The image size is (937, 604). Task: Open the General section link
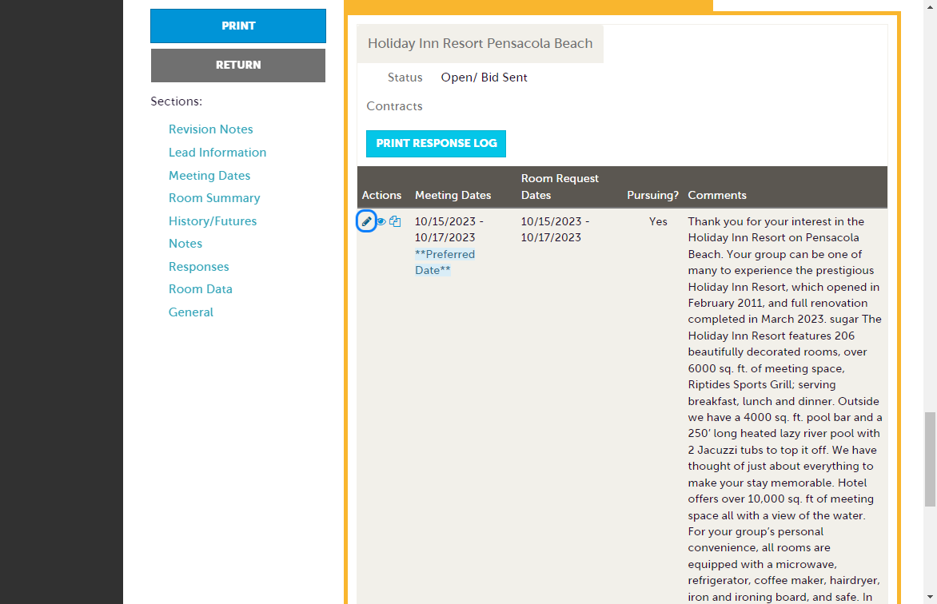click(x=190, y=312)
